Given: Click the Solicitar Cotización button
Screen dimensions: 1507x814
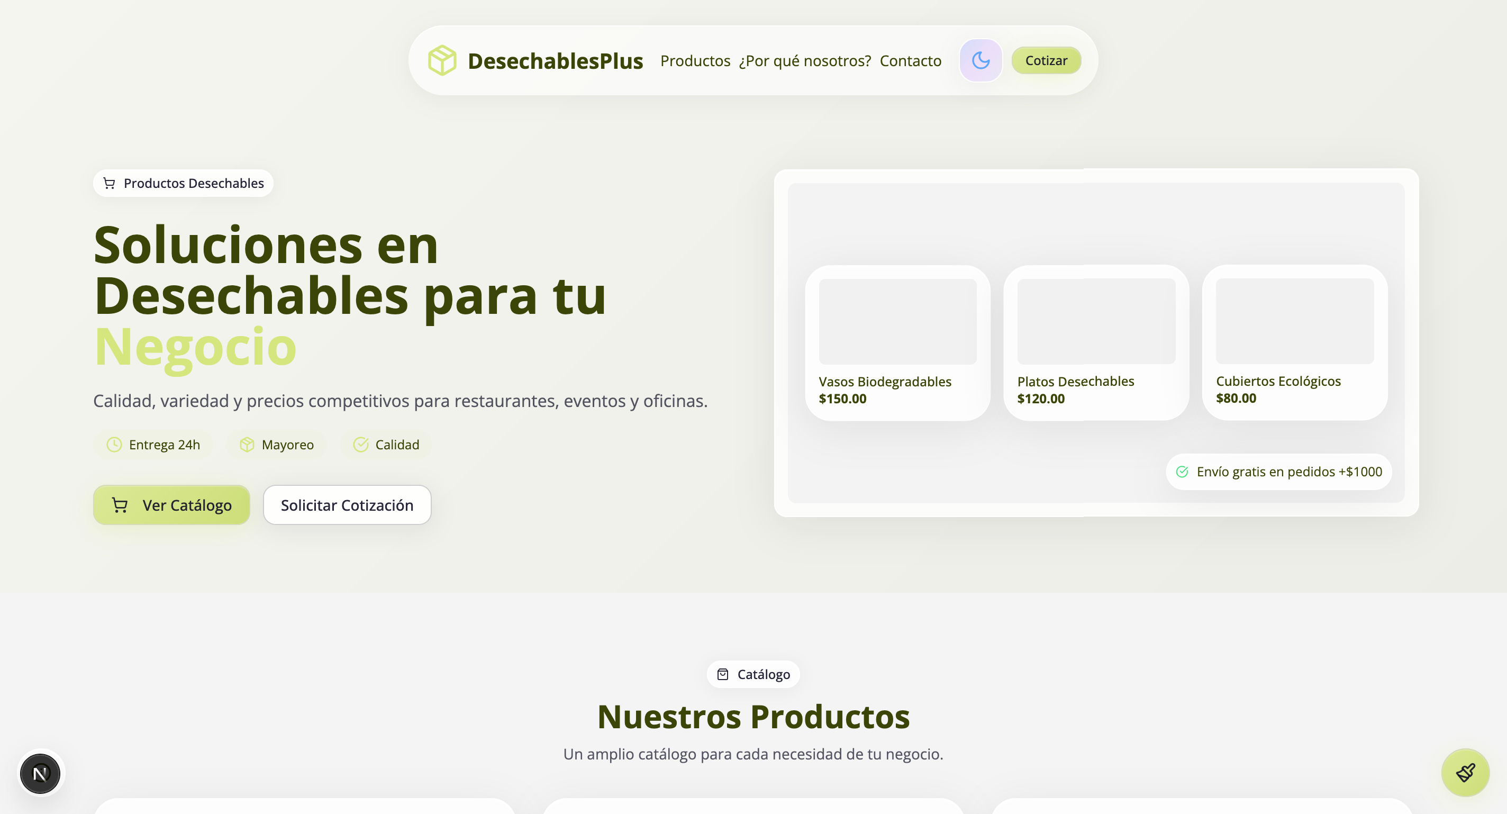Looking at the screenshot, I should click(347, 504).
